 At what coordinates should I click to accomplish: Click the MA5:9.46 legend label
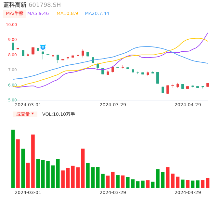coord(38,14)
